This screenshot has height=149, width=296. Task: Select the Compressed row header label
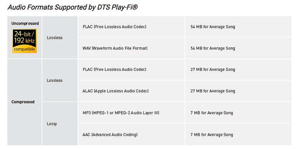click(23, 102)
